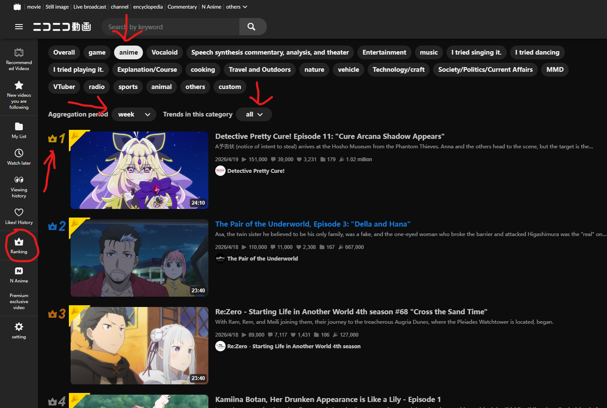
Task: Go to 'N Anime' in top navigation
Action: [x=211, y=7]
